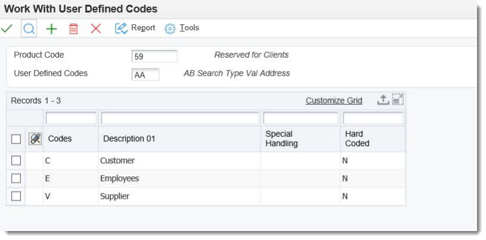The height and width of the screenshot is (240, 486).
Task: Click the User Defined Codes input field
Action: click(x=146, y=74)
